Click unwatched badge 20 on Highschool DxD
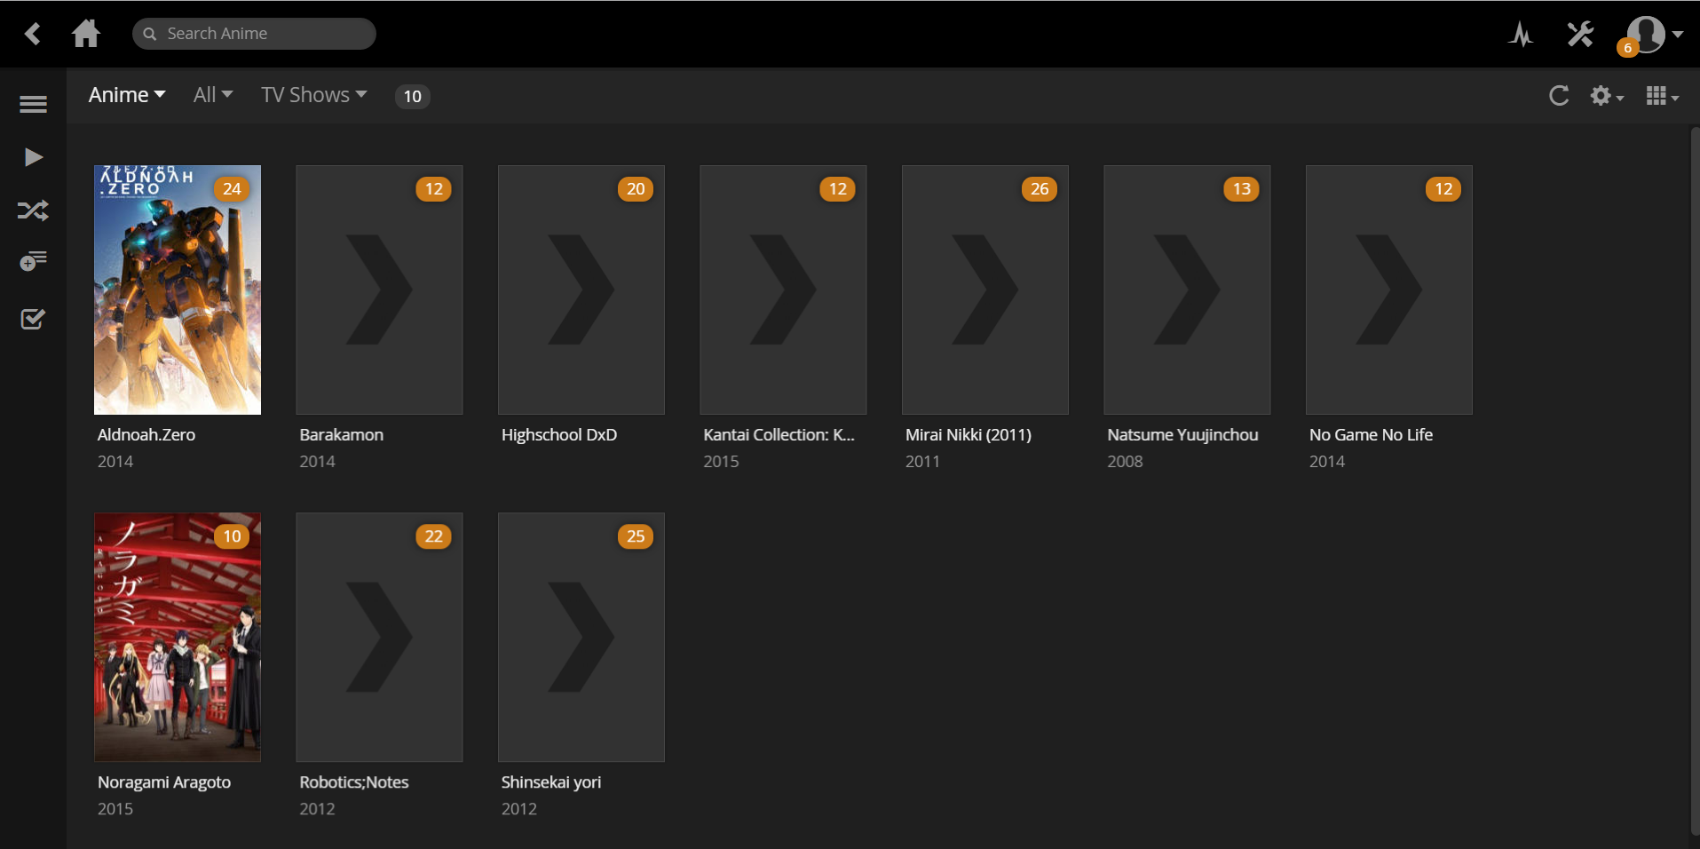This screenshot has height=849, width=1700. pos(636,189)
